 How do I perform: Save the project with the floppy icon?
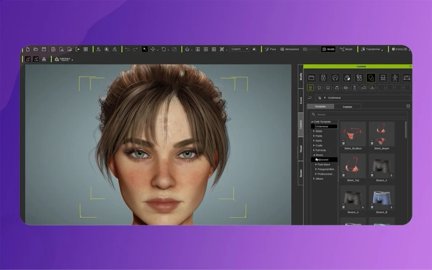[x=44, y=49]
